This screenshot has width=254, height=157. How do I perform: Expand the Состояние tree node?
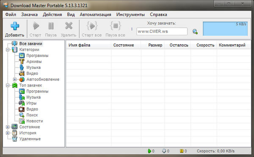[8, 127]
